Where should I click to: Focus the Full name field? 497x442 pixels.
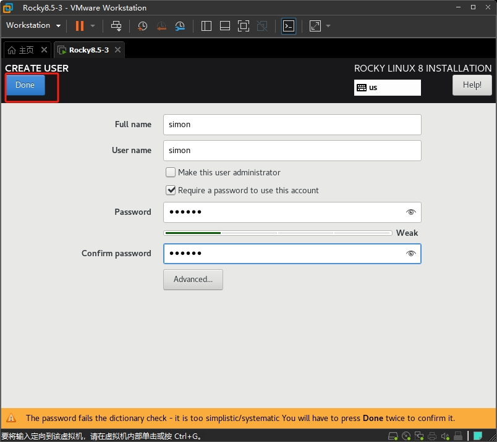(x=292, y=125)
